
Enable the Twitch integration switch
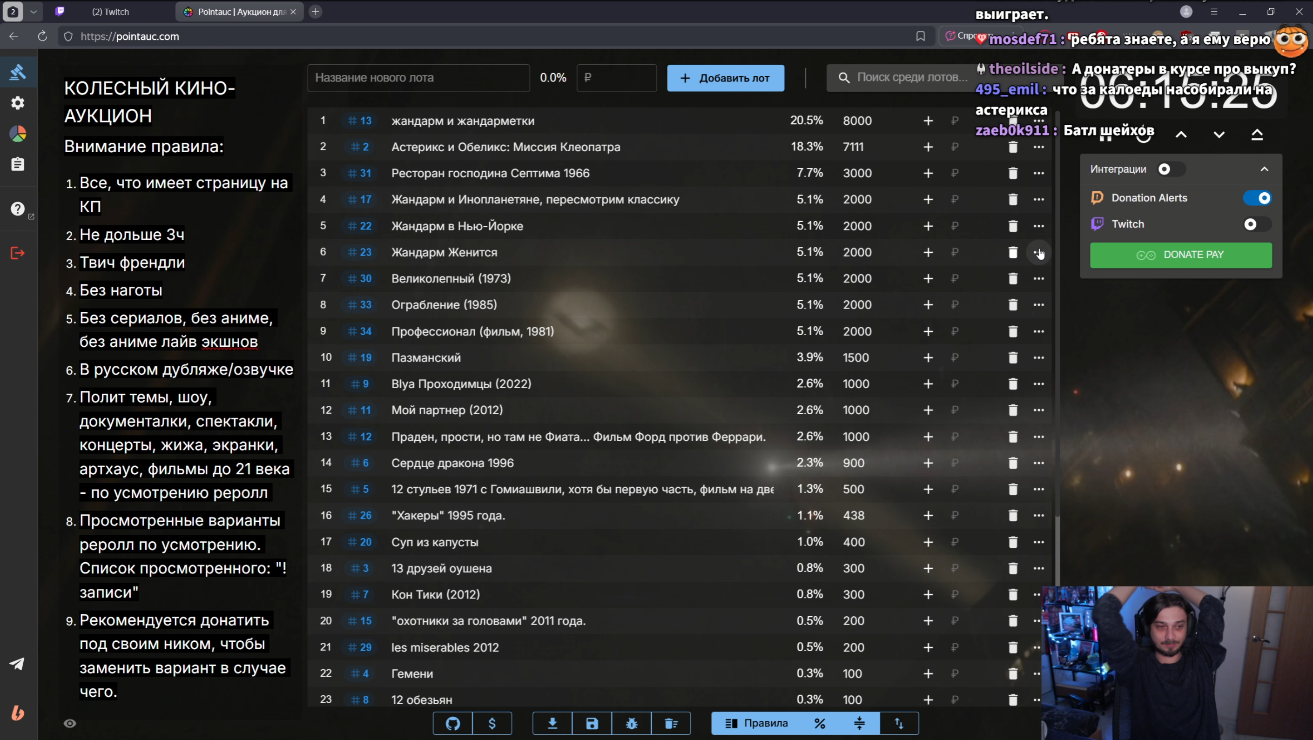[x=1257, y=224]
